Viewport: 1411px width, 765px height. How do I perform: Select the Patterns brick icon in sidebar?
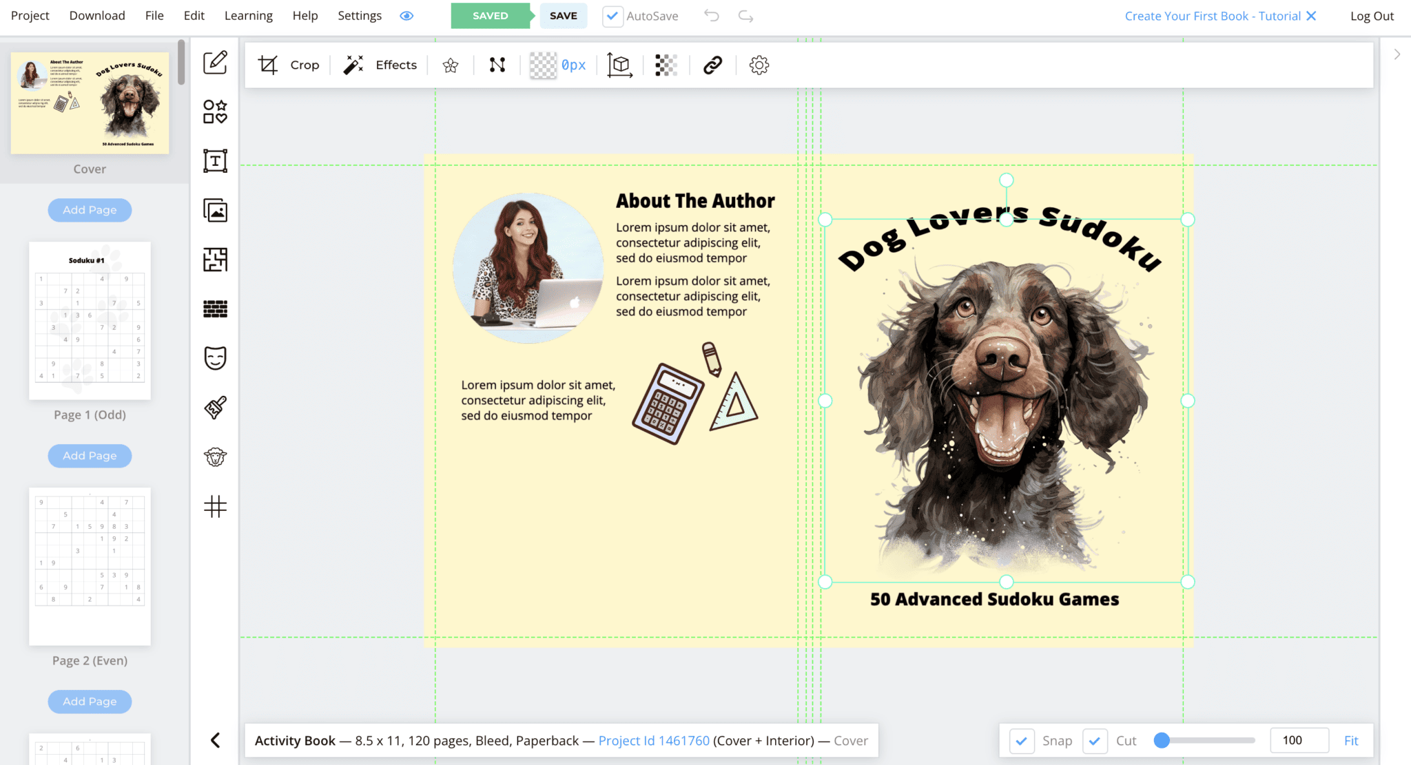click(x=215, y=309)
